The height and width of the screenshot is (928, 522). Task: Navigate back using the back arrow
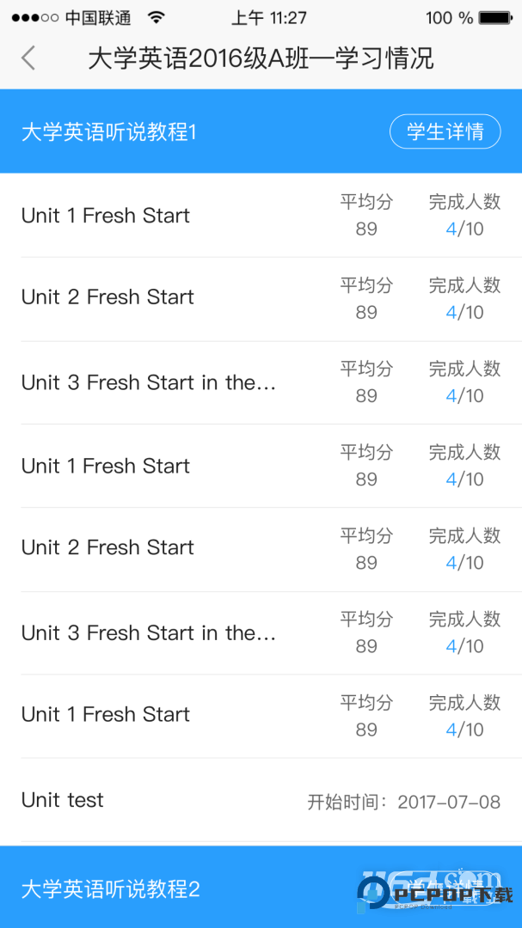(x=28, y=58)
